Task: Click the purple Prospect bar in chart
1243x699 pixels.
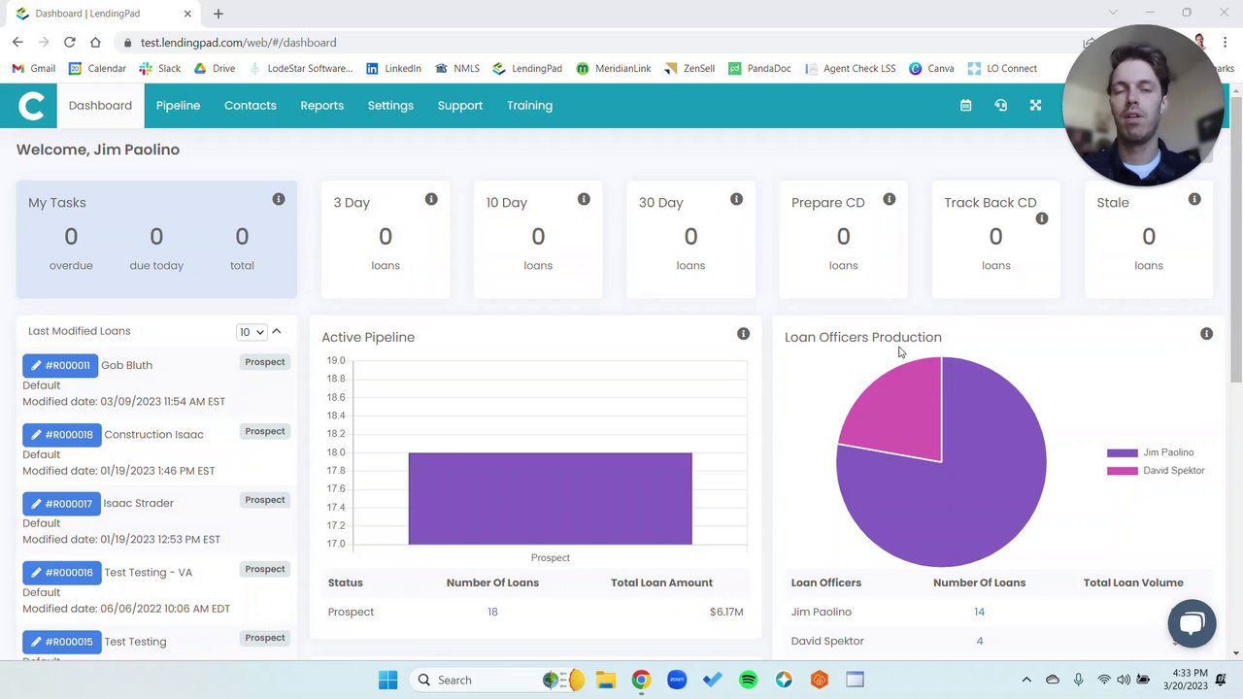Action: (x=550, y=498)
